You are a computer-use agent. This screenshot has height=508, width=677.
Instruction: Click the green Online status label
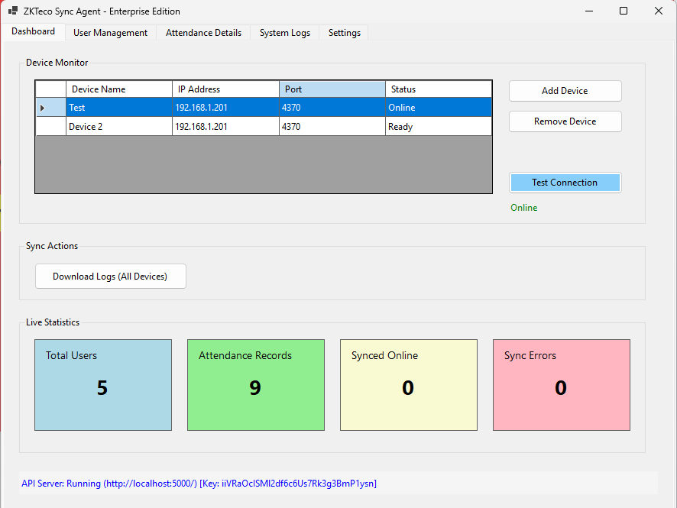pos(523,207)
